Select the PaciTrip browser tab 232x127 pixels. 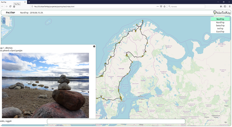tap(13, 2)
